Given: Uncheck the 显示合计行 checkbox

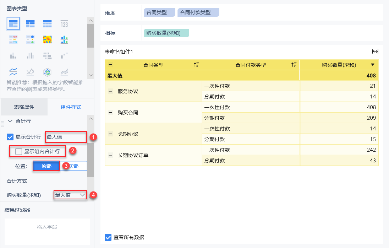Looking at the screenshot, I should coord(10,137).
